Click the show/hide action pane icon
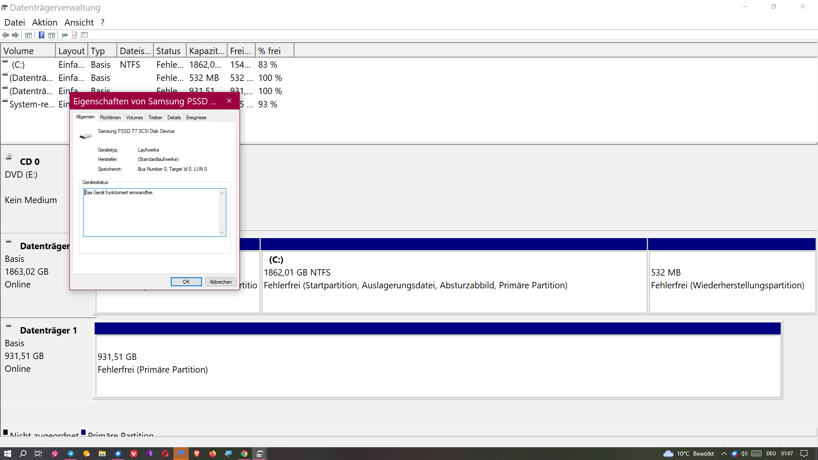The height and width of the screenshot is (460, 818). click(52, 35)
